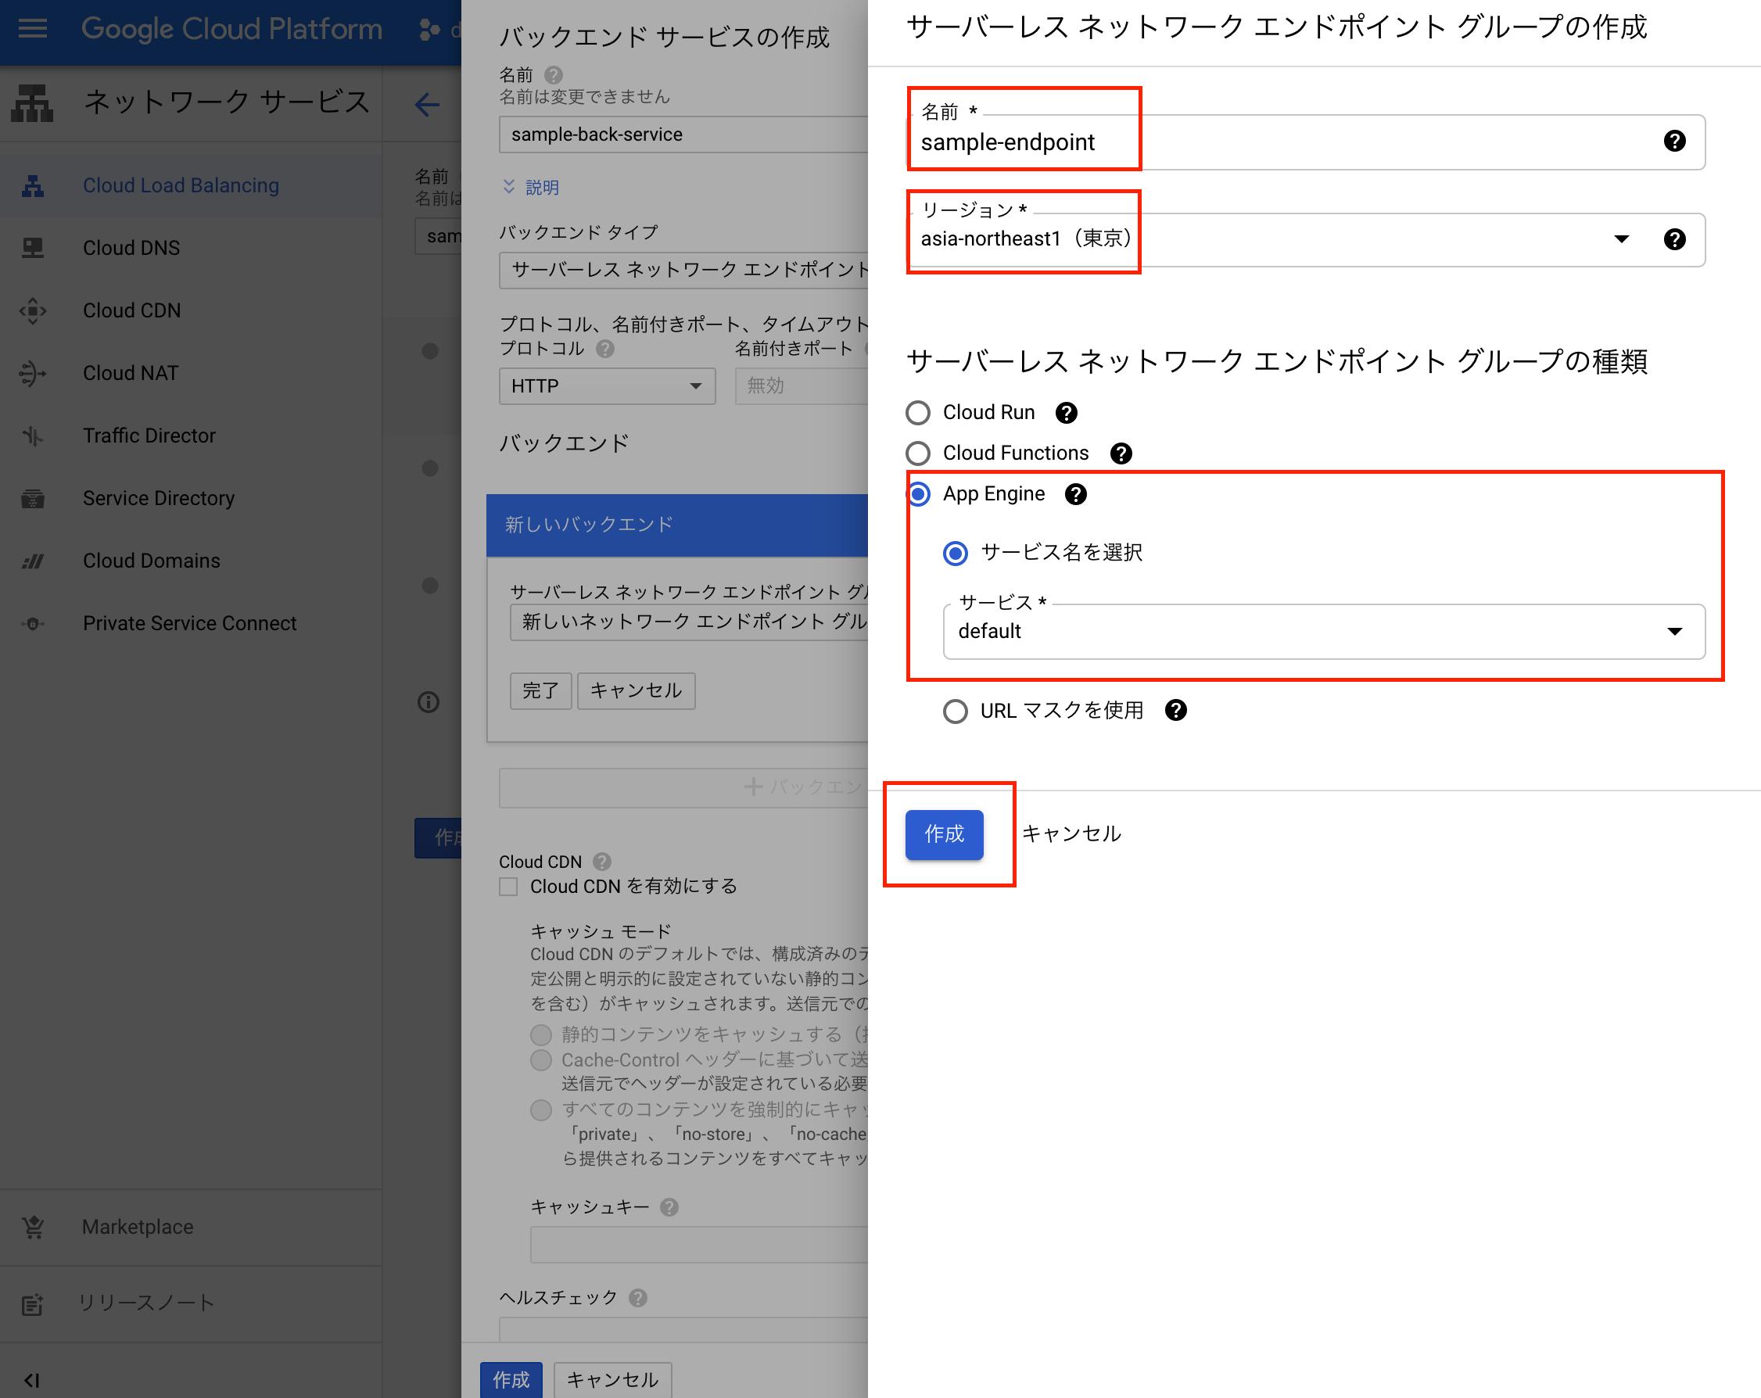Image resolution: width=1761 pixels, height=1398 pixels.
Task: Click the App Engine help question mark
Action: click(x=1076, y=494)
